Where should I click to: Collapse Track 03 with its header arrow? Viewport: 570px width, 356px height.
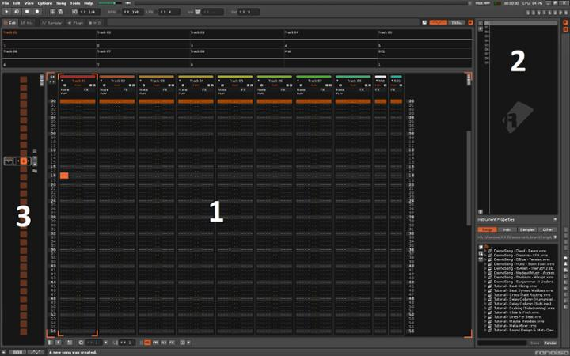pyautogui.click(x=140, y=81)
